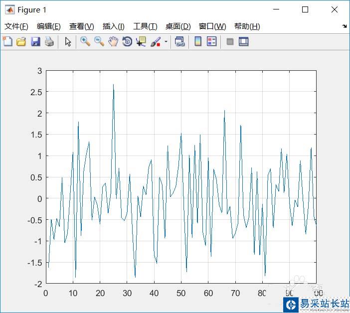Save the figure with the floppy disk icon
Viewport: 350px width, 313px height.
point(35,42)
